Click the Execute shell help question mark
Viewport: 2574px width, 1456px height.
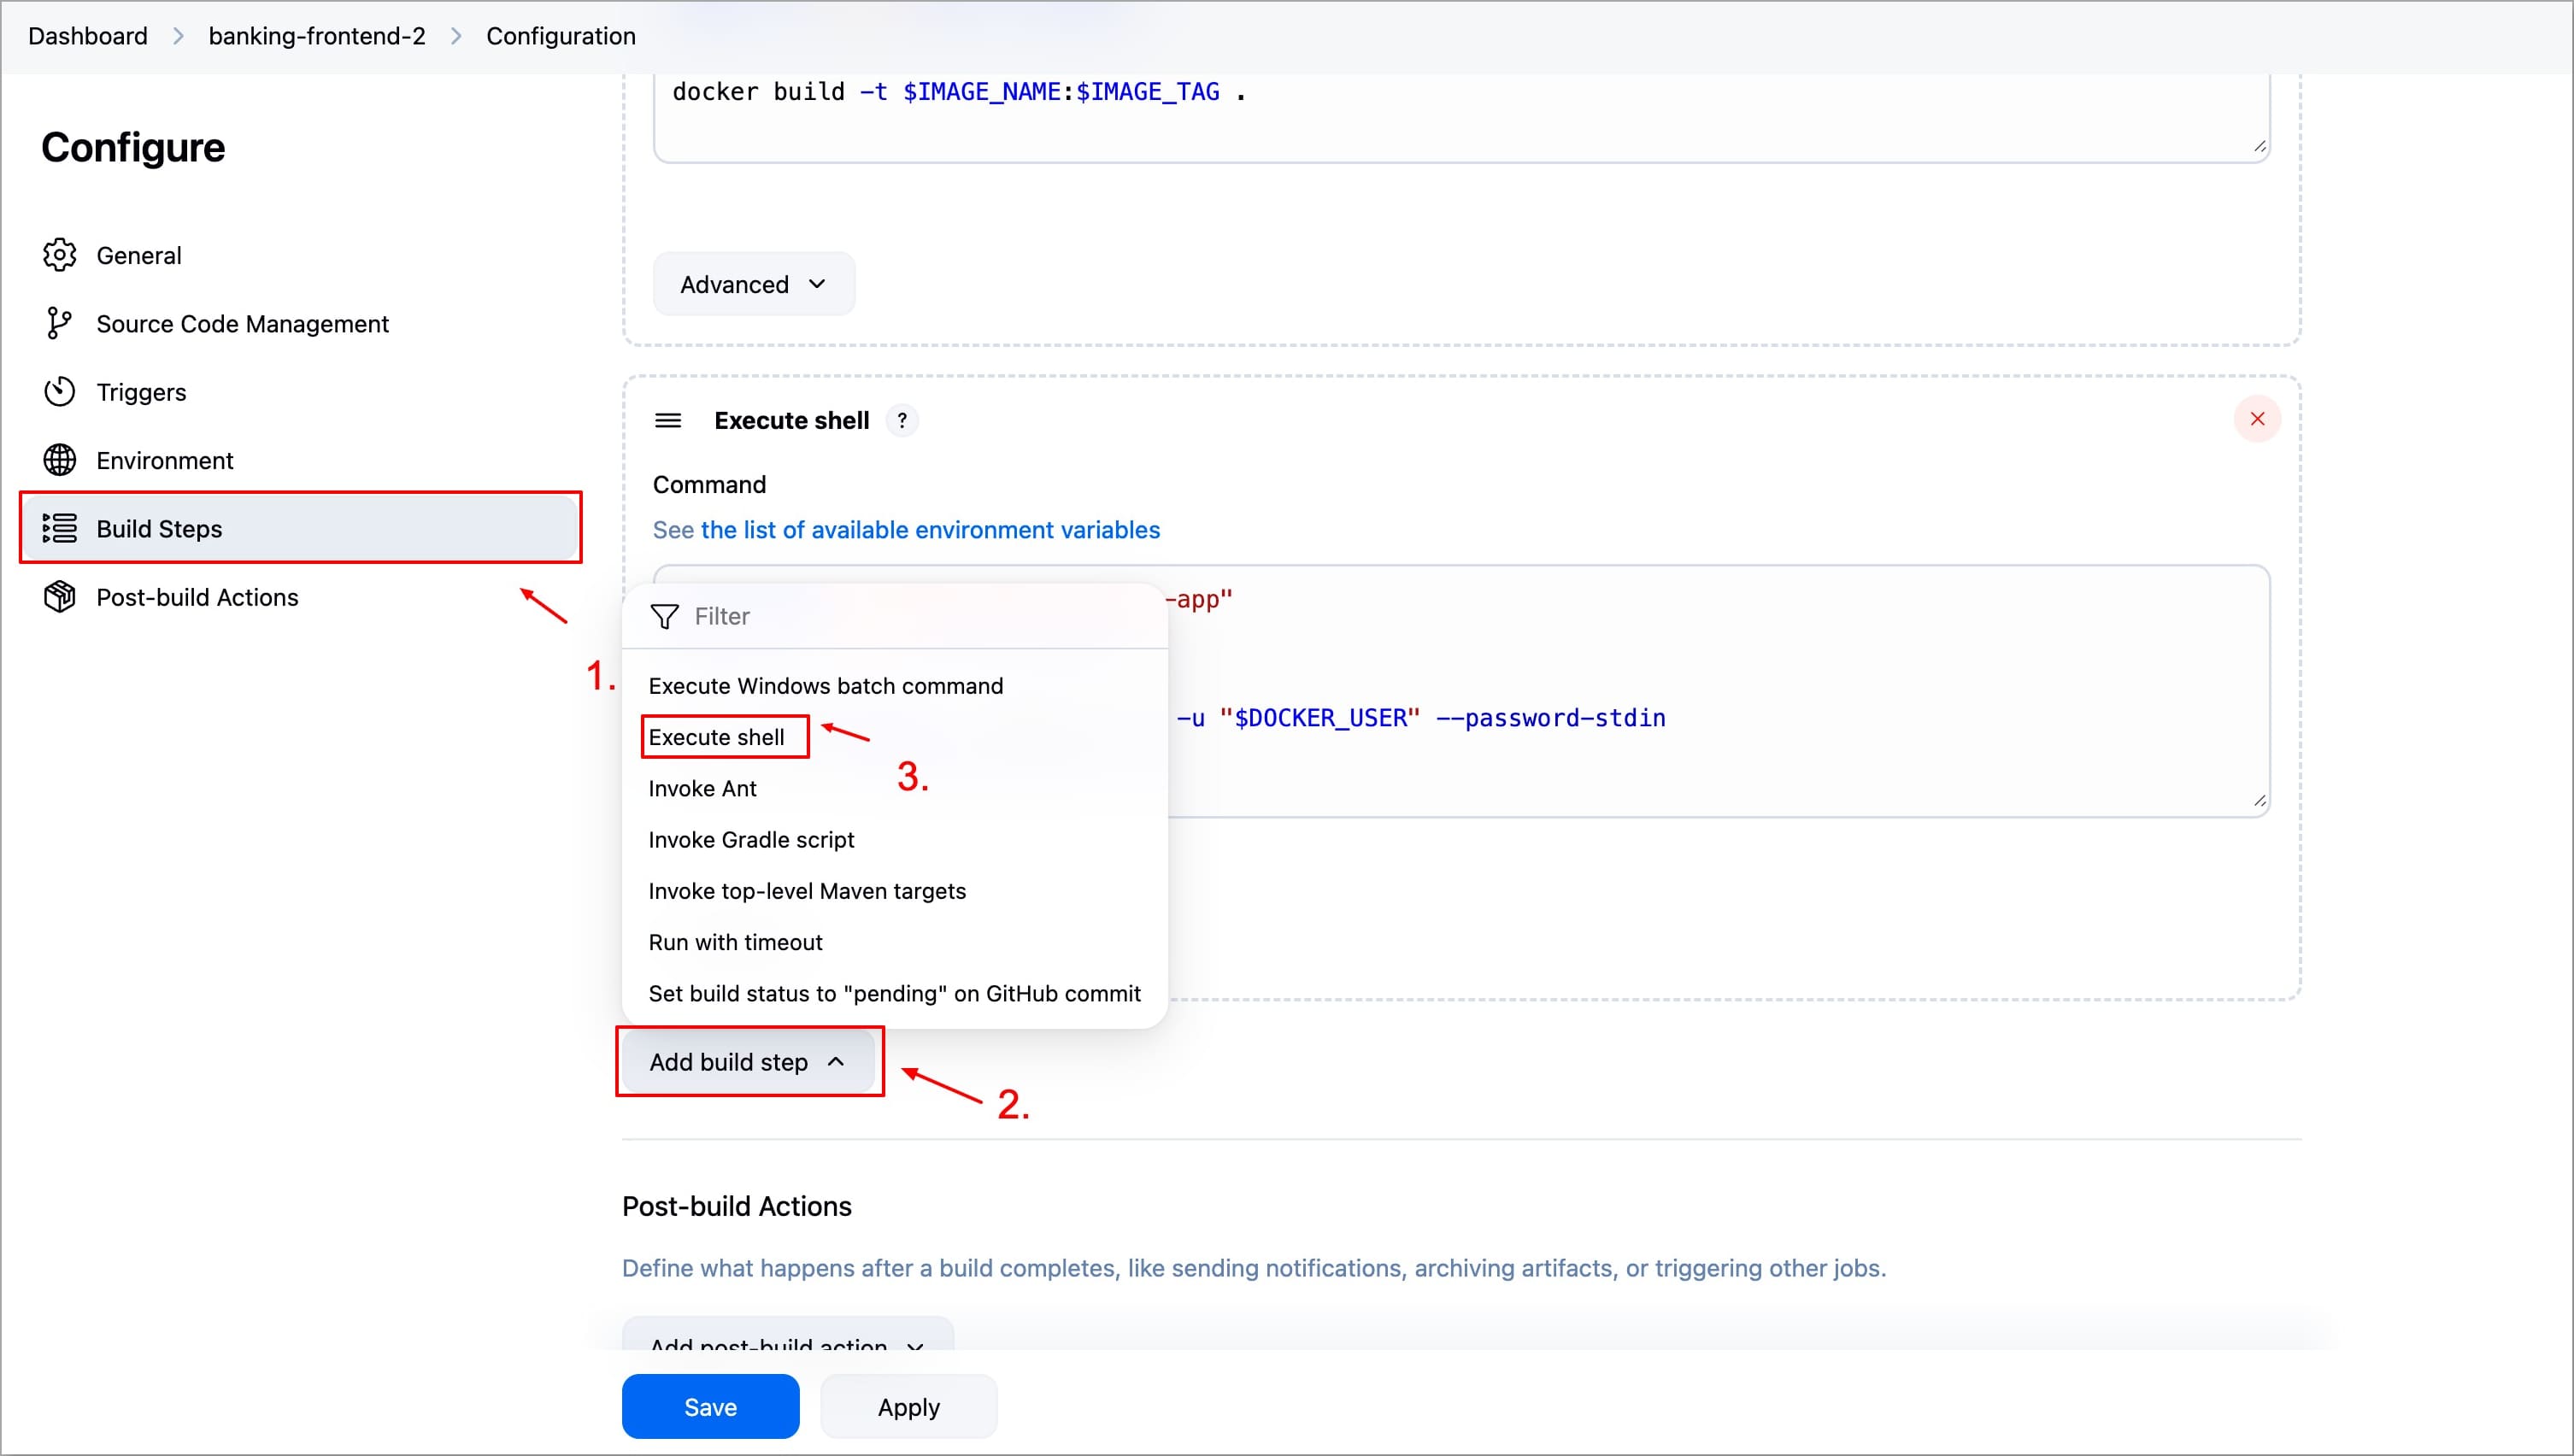902,420
